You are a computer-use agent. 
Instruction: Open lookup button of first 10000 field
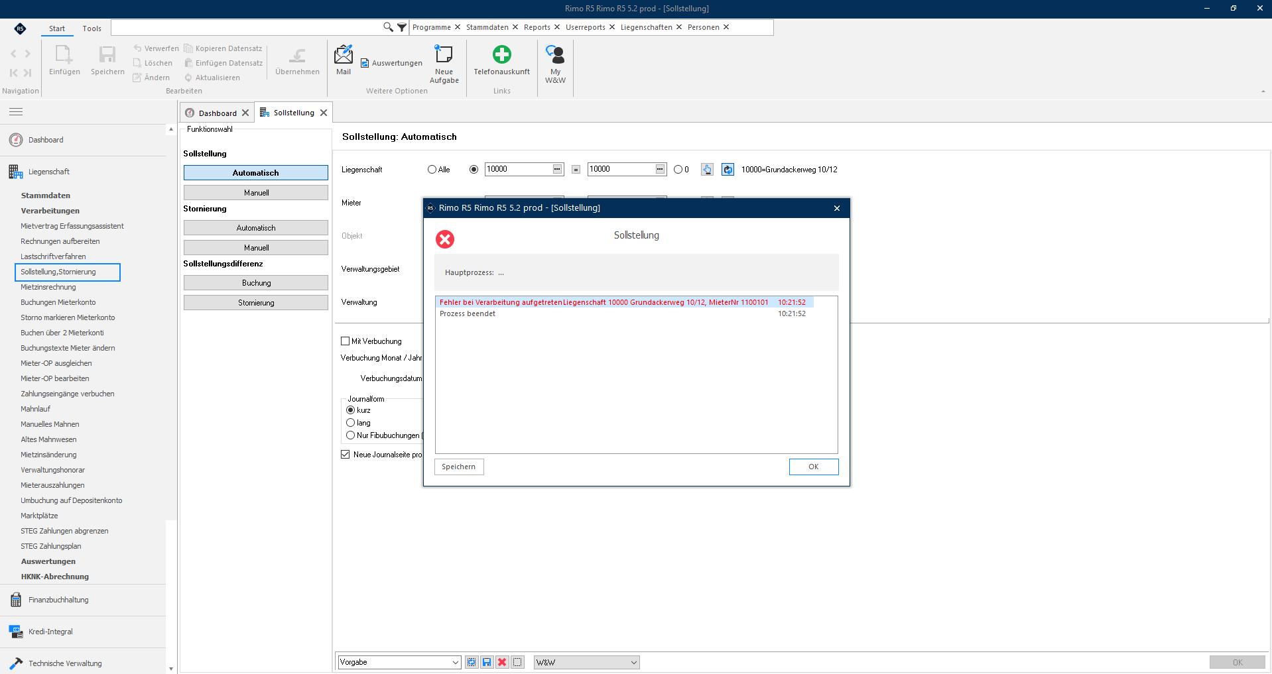coord(557,169)
